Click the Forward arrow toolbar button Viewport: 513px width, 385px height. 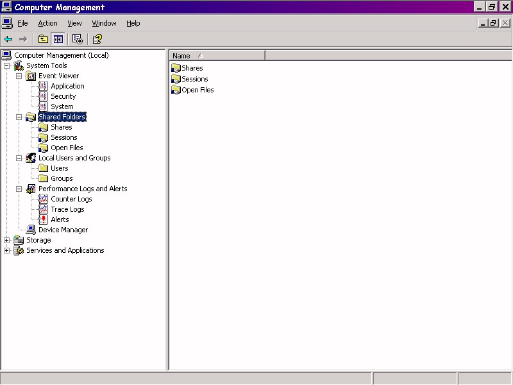click(x=23, y=39)
